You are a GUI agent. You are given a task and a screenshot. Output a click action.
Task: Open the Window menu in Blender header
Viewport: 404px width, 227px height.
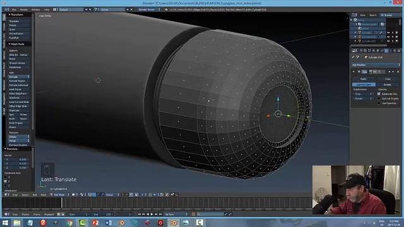36,9
